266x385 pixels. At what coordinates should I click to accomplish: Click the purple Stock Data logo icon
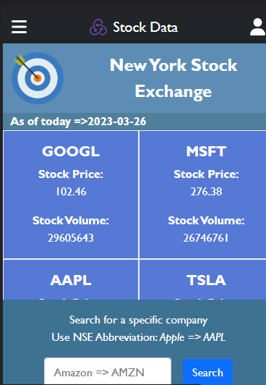98,27
